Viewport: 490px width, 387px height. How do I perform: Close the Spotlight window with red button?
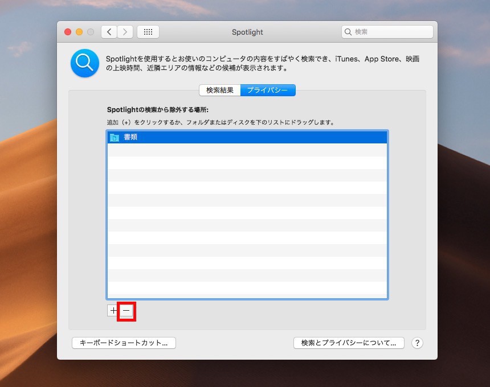(68, 32)
